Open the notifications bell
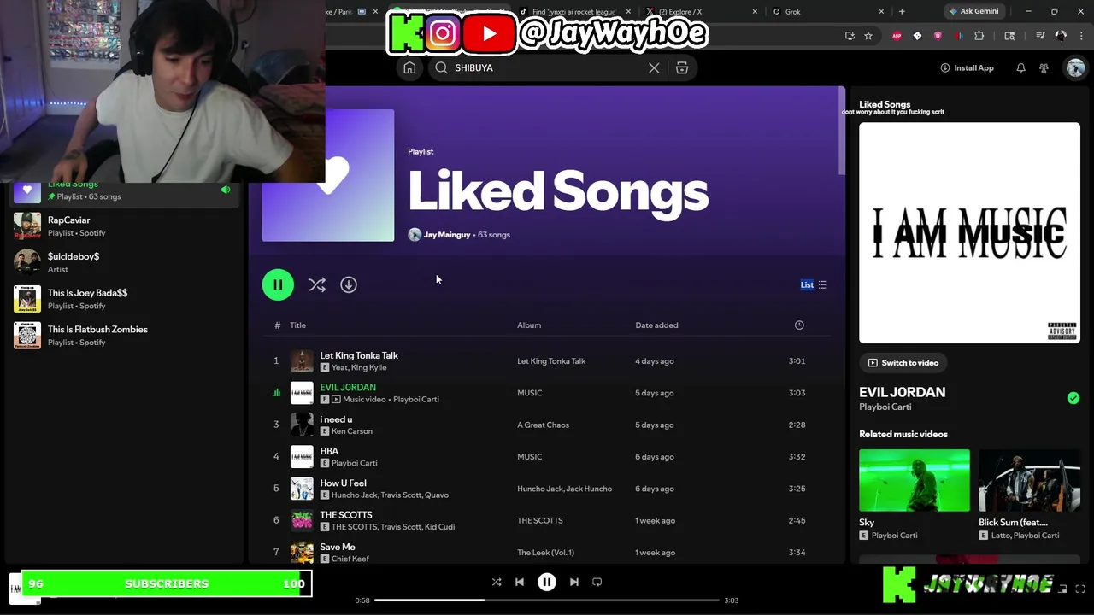 (1020, 68)
